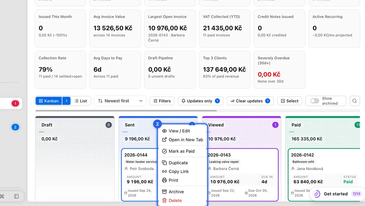365x206 pixels.
Task: Click the Draft column count badge
Action: point(109,125)
